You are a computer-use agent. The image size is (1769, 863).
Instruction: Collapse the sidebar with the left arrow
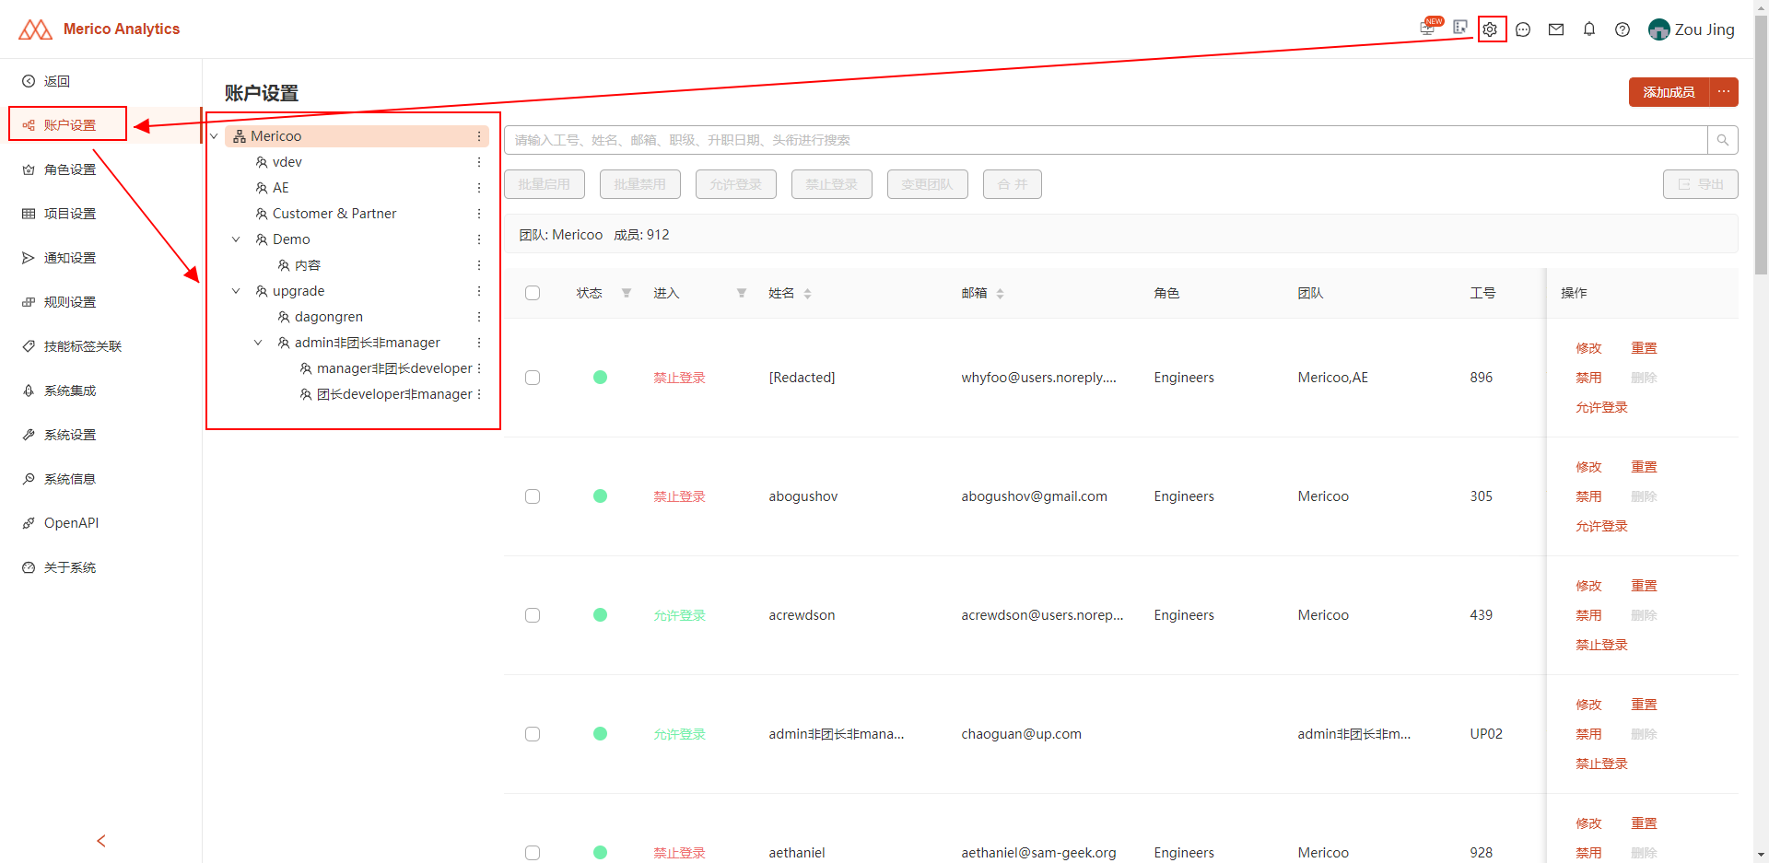click(101, 841)
